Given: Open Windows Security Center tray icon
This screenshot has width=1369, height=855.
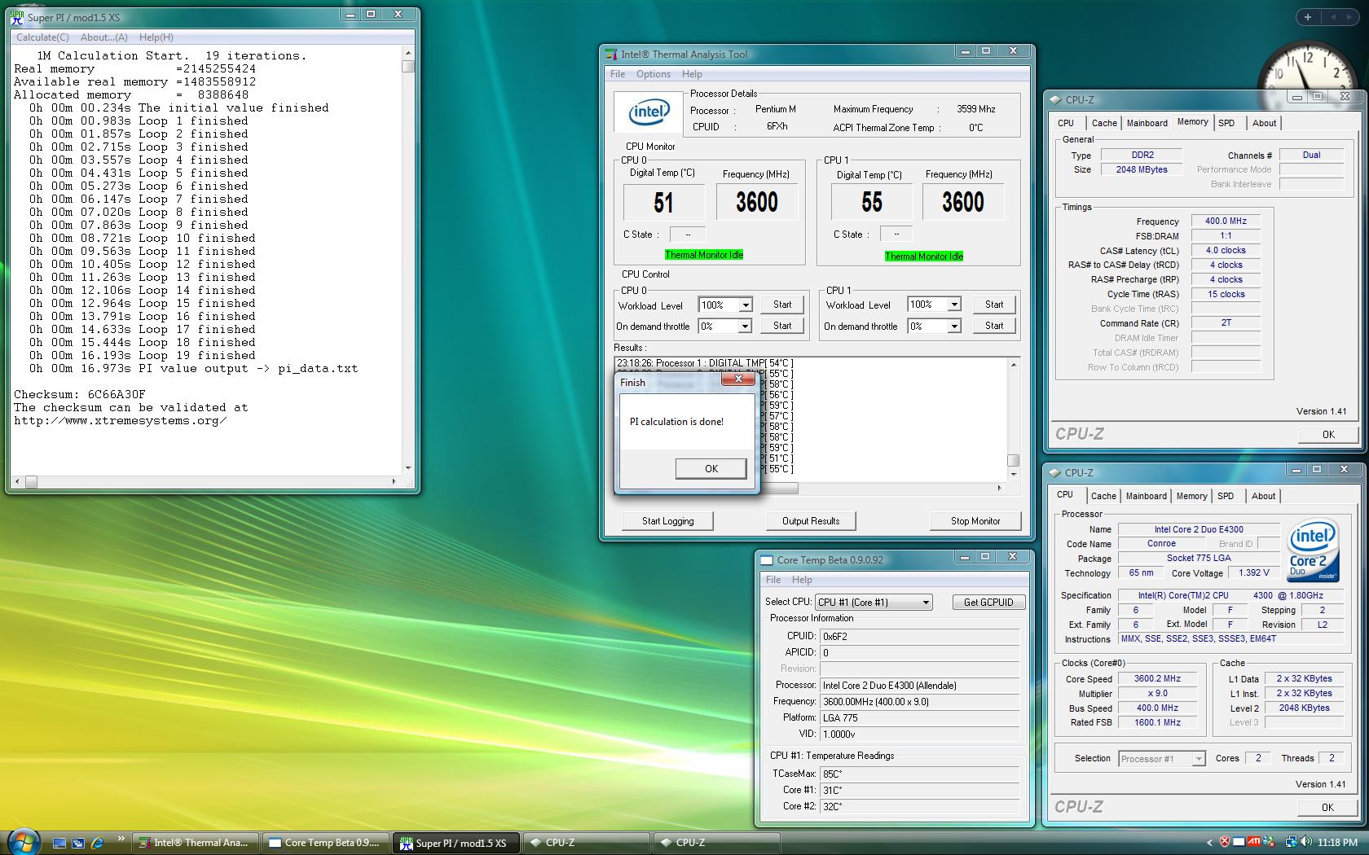Looking at the screenshot, I should pyautogui.click(x=1224, y=842).
